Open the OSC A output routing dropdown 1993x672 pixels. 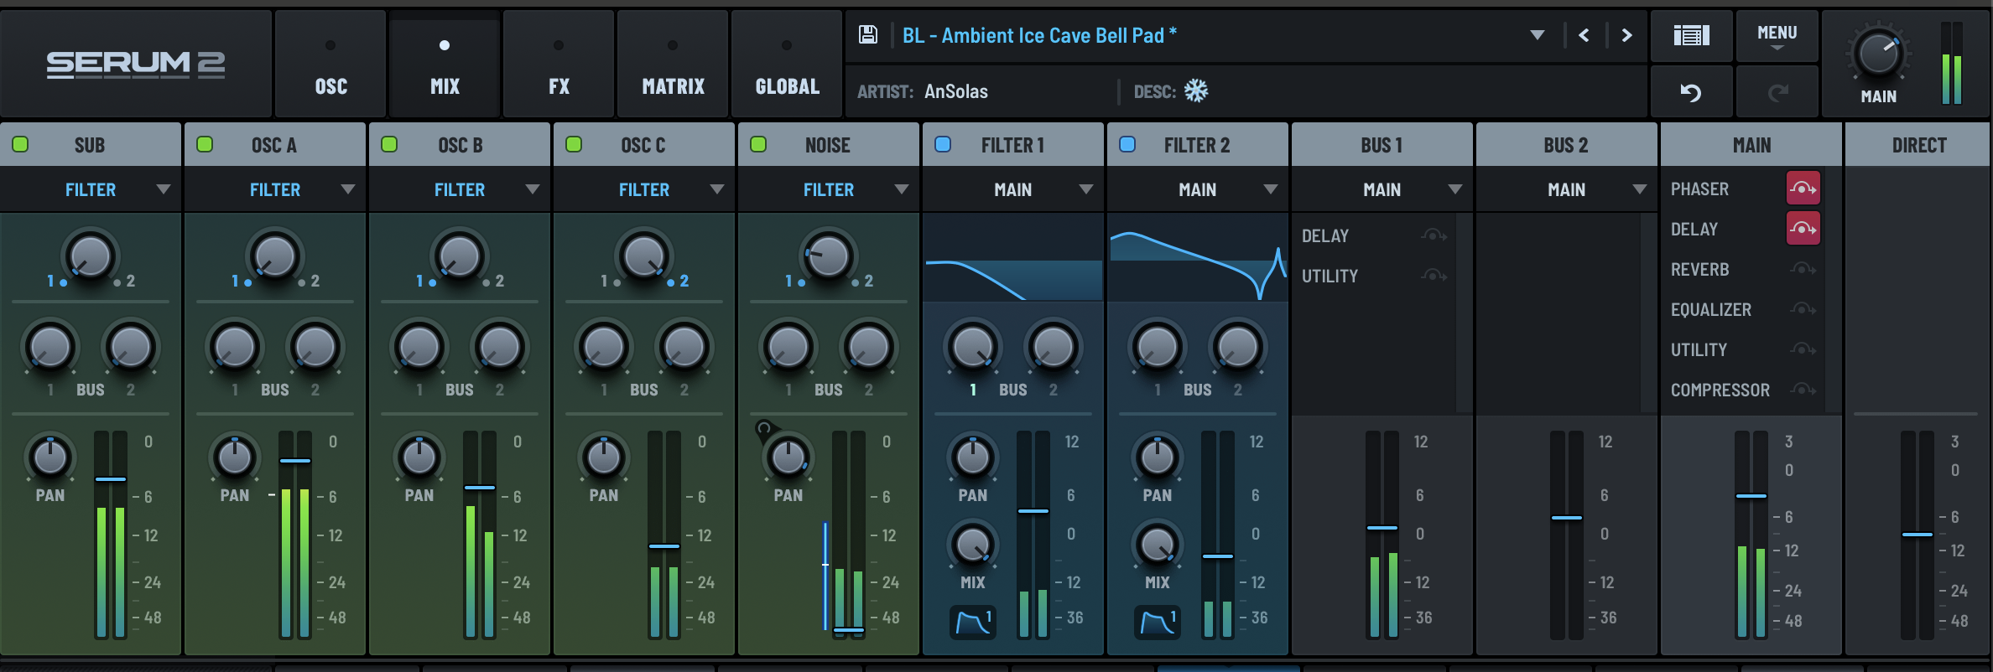pos(275,189)
